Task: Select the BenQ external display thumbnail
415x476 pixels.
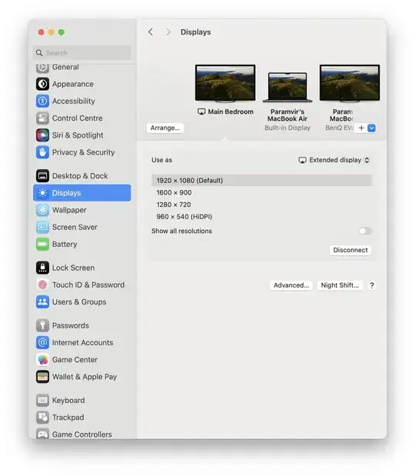Action: click(350, 83)
